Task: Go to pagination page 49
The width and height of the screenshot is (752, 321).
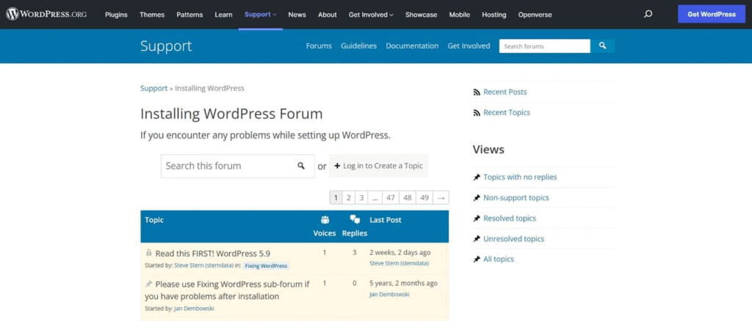Action: 424,198
